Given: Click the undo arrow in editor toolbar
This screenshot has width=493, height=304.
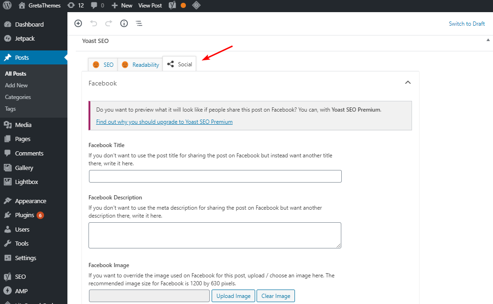Looking at the screenshot, I should pyautogui.click(x=94, y=23).
